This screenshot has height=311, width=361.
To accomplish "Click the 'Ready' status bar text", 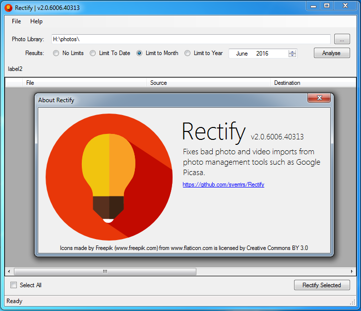I will pyautogui.click(x=14, y=301).
